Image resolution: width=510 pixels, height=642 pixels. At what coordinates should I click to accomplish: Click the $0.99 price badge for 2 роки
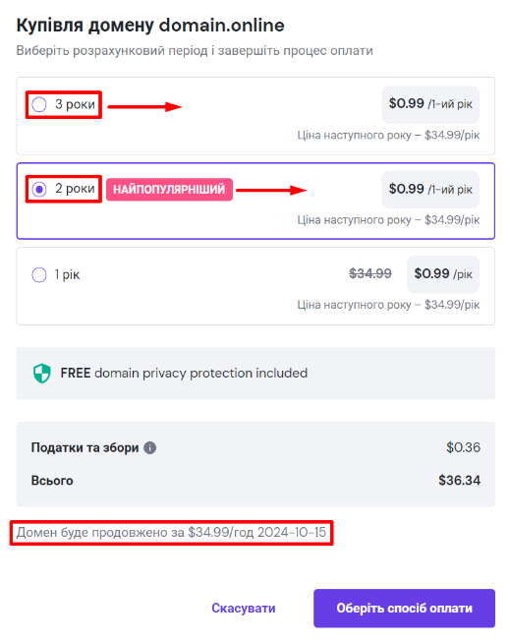click(430, 189)
